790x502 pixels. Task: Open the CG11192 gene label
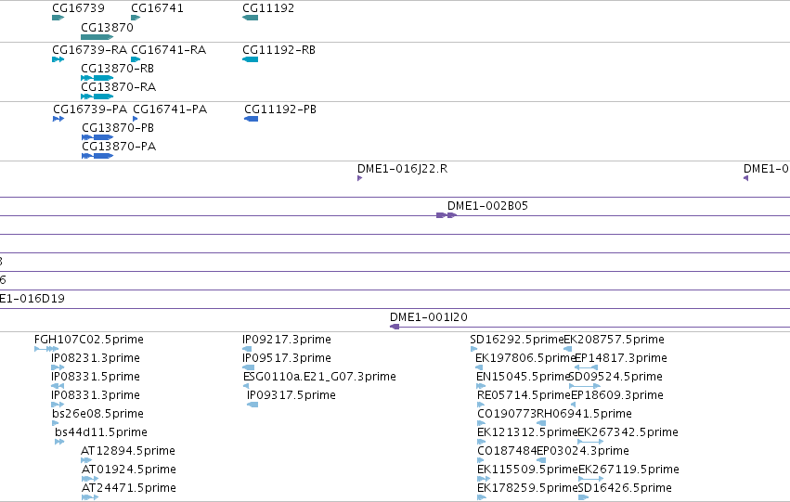tap(268, 8)
